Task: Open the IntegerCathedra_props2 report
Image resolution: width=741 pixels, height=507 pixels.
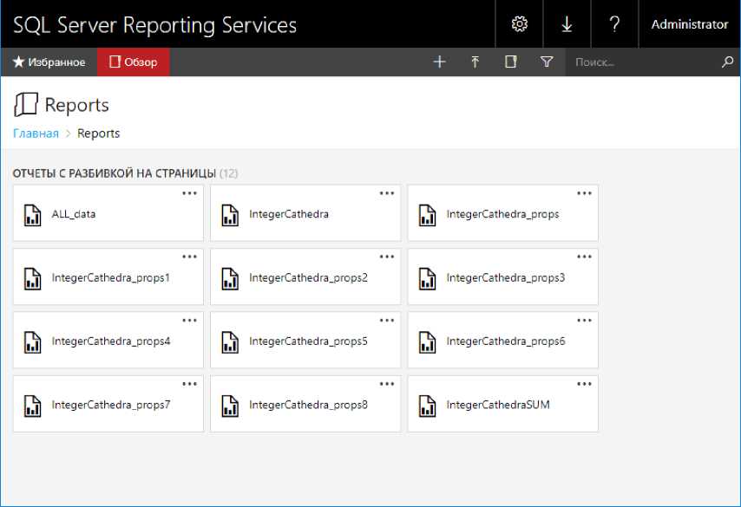Action: click(308, 278)
